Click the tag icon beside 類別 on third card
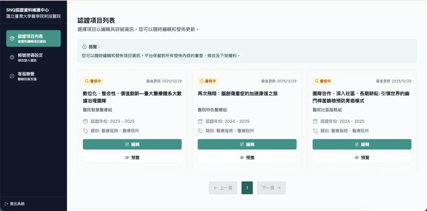Screen dimensions: 427x211 coord(315,131)
